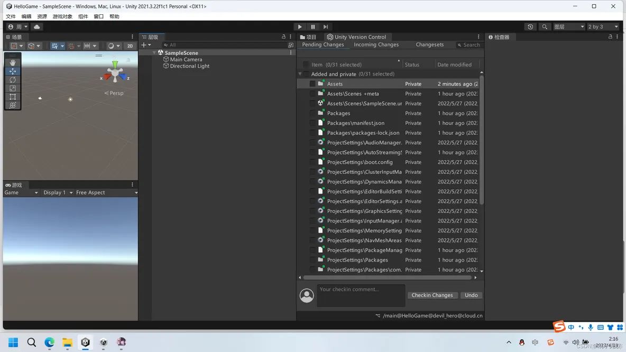Check the Packages folder row checkbox

[312, 113]
